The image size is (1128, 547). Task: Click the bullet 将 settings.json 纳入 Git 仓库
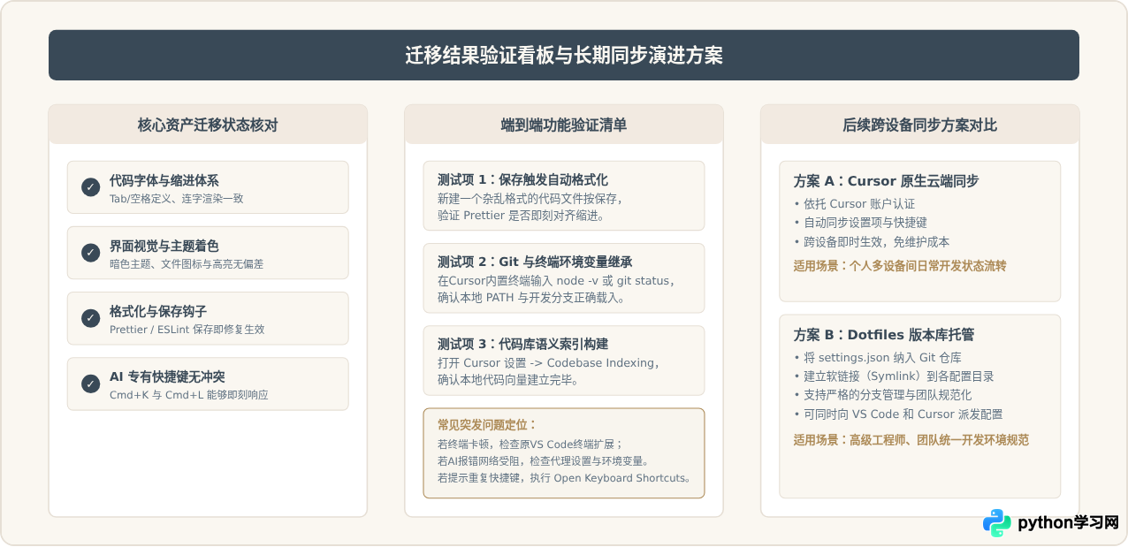(x=877, y=358)
